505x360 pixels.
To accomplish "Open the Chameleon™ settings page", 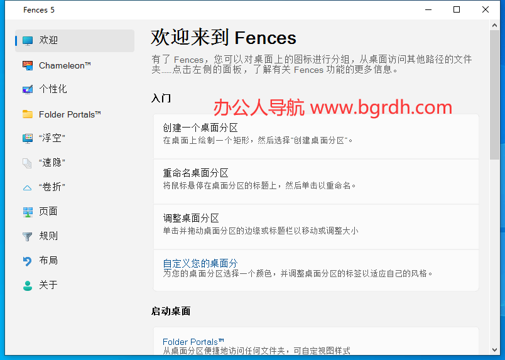I will coord(75,65).
